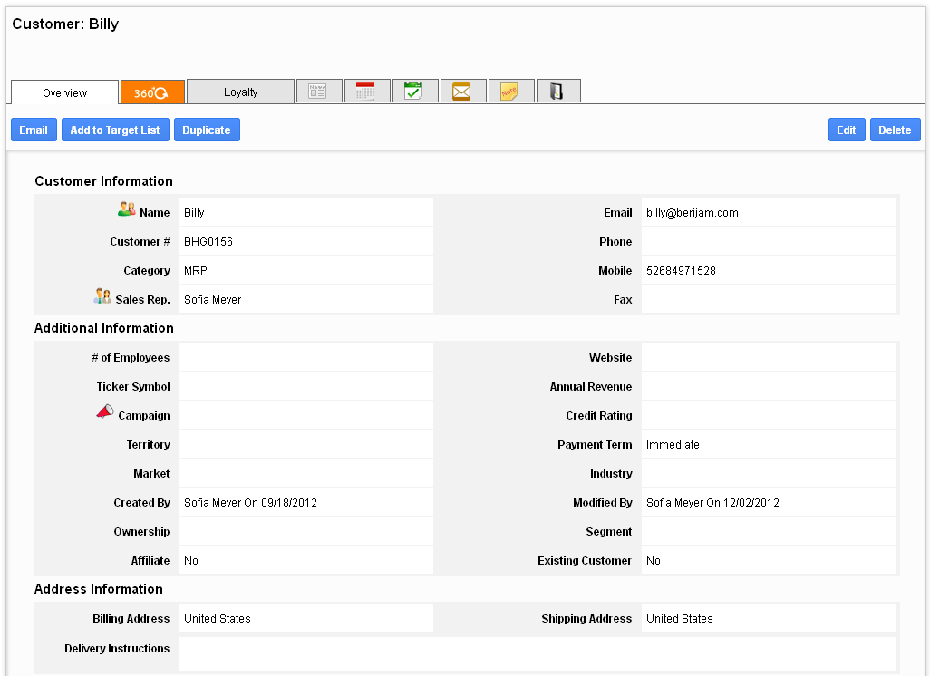Click Add to Target List button
The height and width of the screenshot is (676, 930).
tap(115, 130)
